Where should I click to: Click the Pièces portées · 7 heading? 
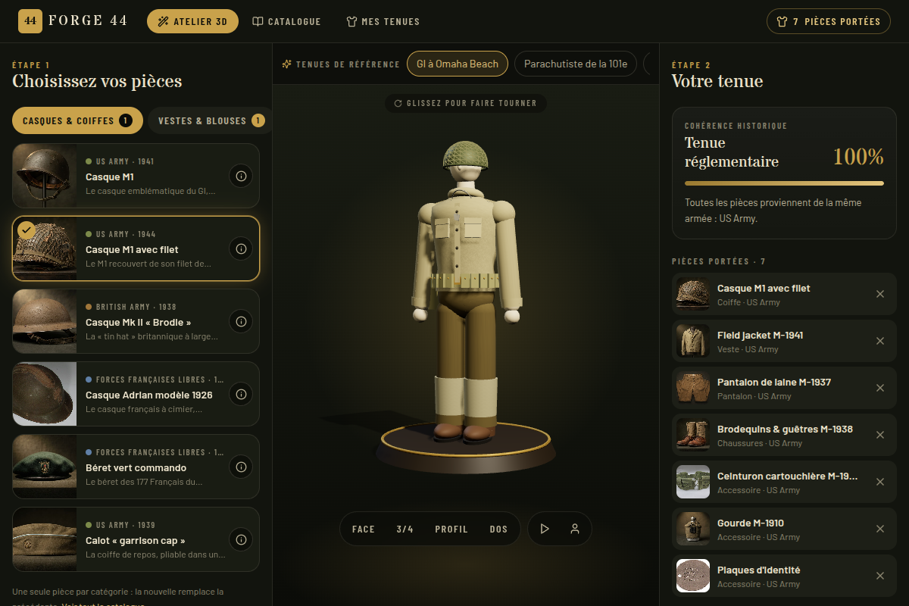click(718, 261)
